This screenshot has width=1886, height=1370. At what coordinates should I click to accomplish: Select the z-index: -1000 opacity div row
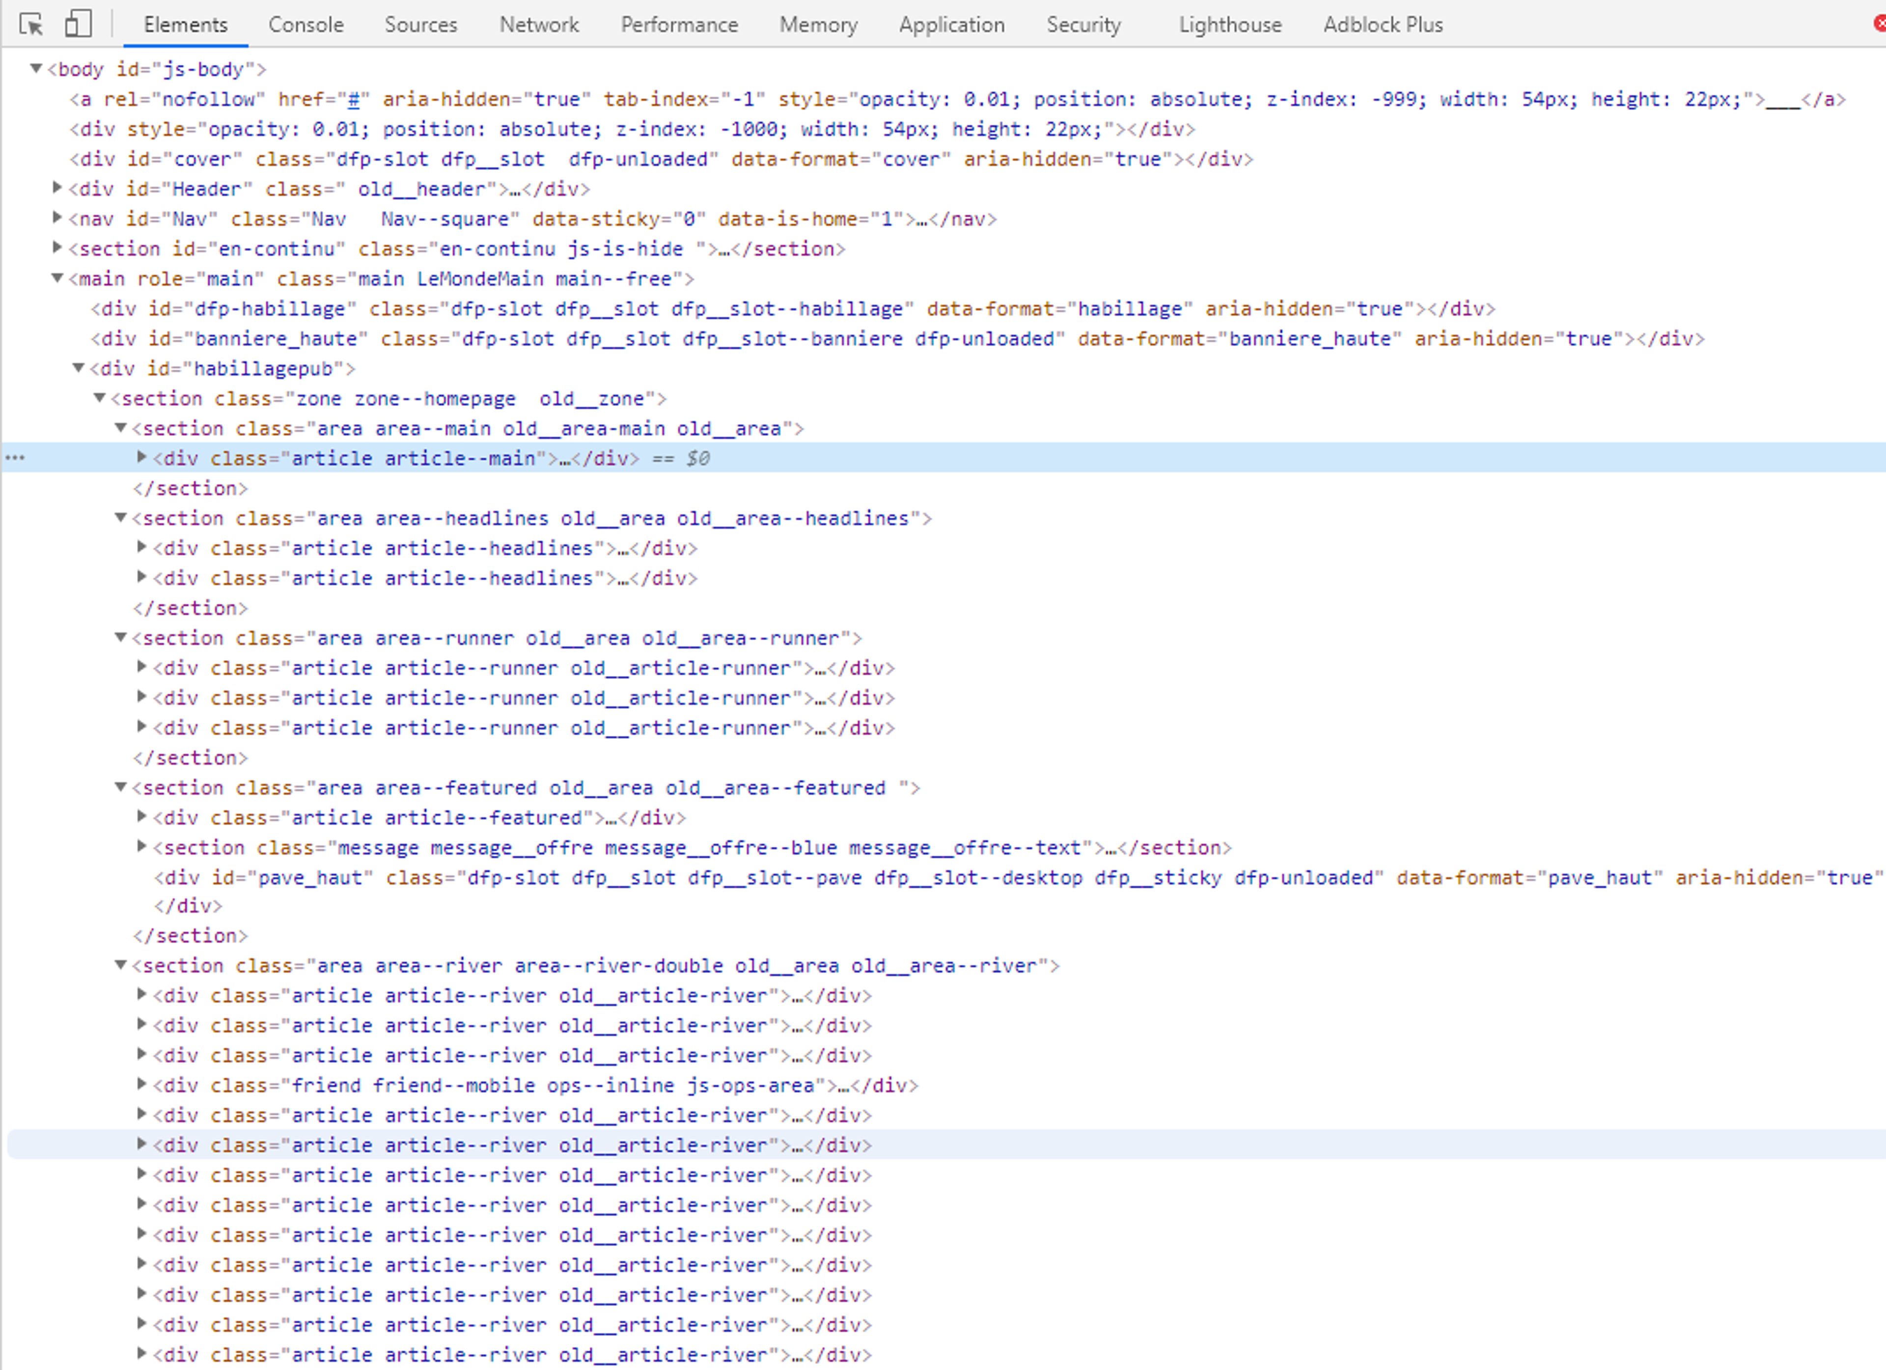(x=632, y=129)
